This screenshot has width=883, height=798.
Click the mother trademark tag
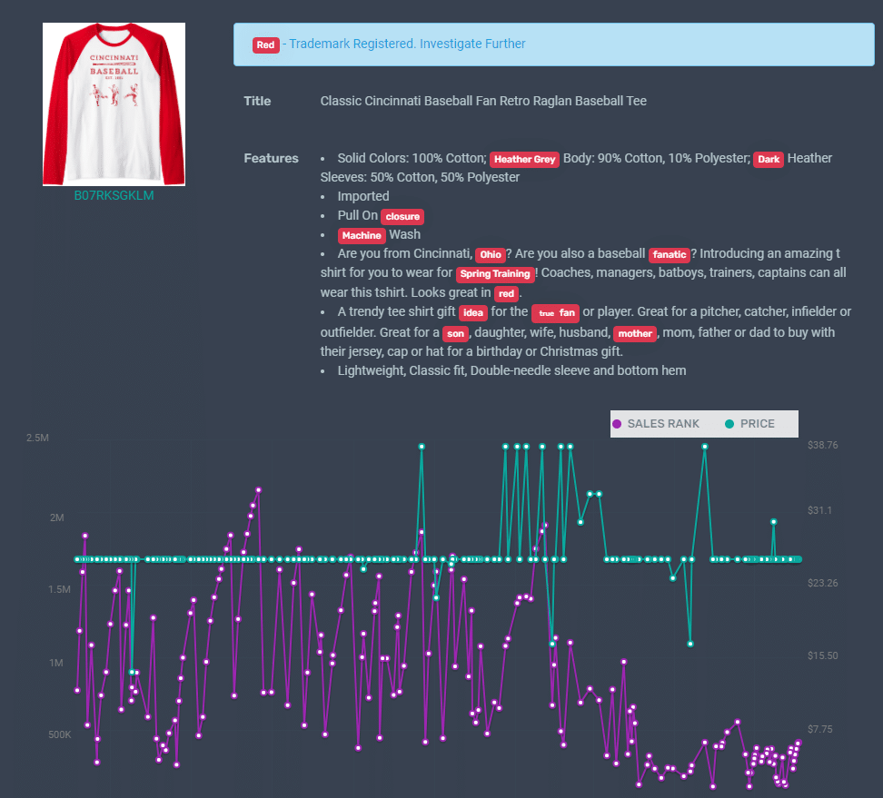tap(635, 334)
